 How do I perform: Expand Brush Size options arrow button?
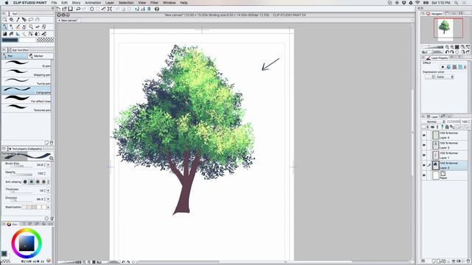pyautogui.click(x=48, y=165)
